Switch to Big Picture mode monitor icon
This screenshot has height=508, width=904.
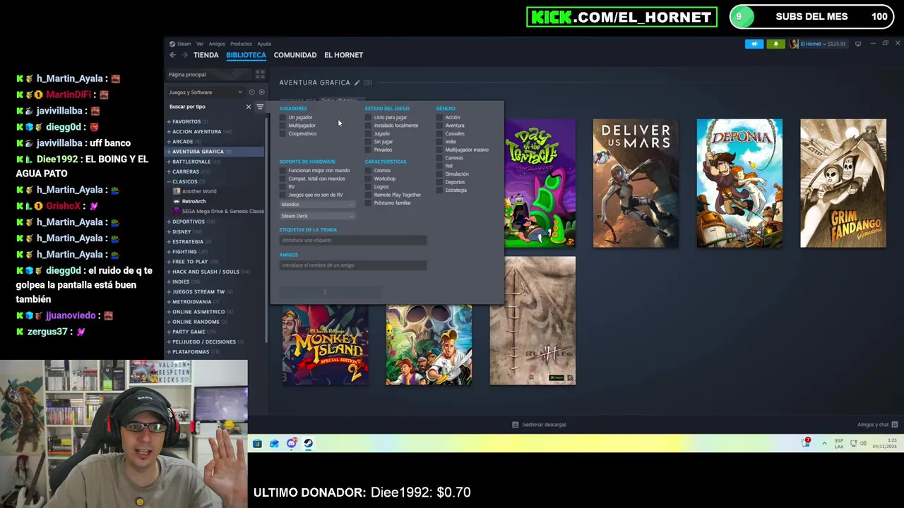[858, 44]
